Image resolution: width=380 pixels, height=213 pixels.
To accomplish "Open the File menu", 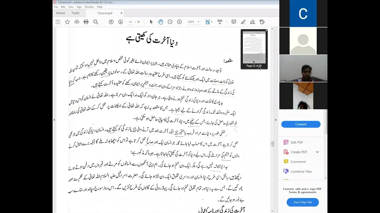I will click(x=56, y=7).
